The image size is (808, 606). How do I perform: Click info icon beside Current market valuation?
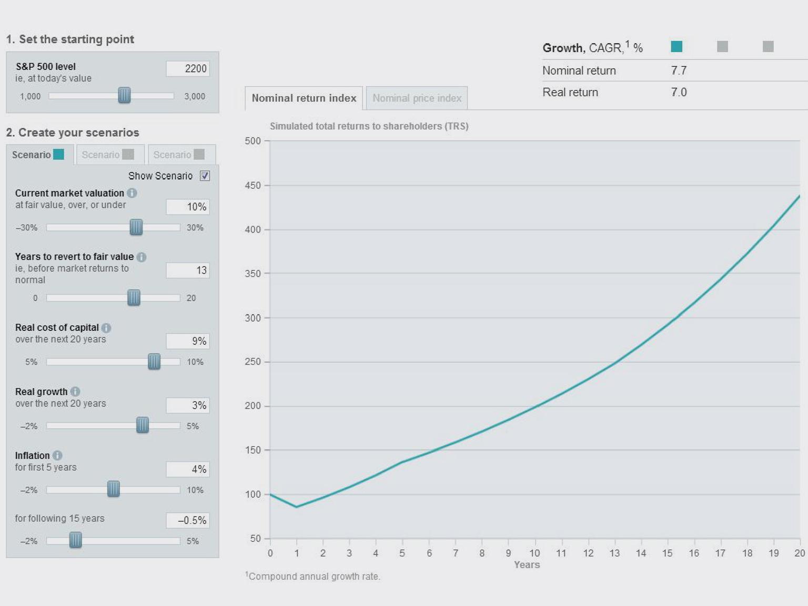[x=132, y=193]
